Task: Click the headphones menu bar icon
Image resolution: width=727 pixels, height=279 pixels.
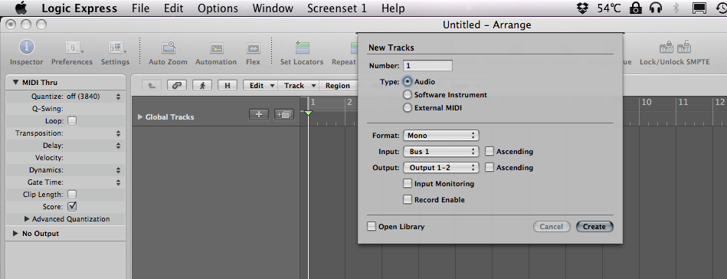Action: coord(656,8)
